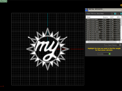Click the 2.40 DWT value

pos(112,20)
